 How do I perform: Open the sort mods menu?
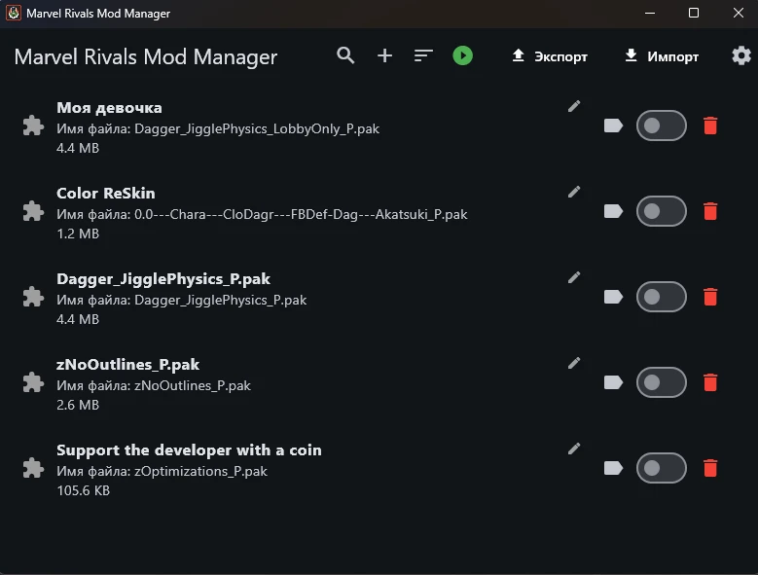pos(423,55)
